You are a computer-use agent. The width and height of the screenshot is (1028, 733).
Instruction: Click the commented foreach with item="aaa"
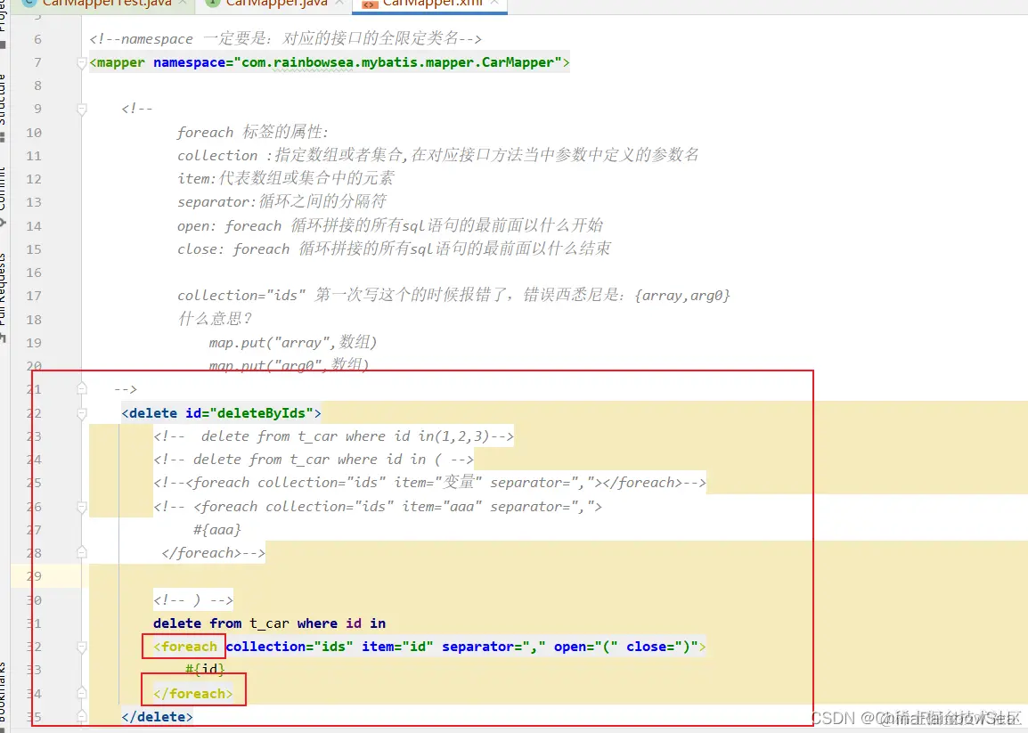pos(378,506)
